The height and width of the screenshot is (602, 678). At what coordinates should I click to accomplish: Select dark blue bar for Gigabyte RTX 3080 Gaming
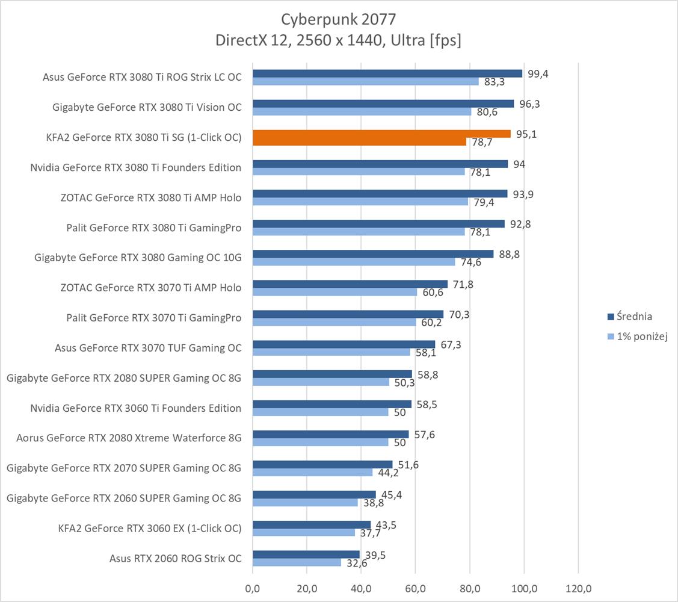[x=373, y=254]
